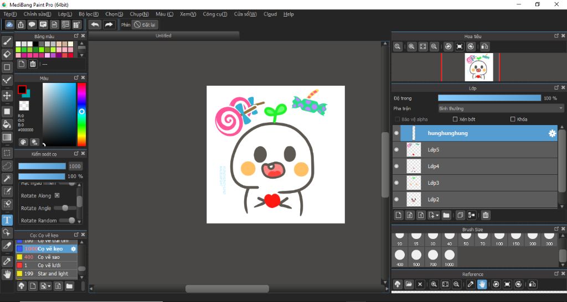
Task: Tick the Khóa lock checkbox
Action: click(513, 119)
